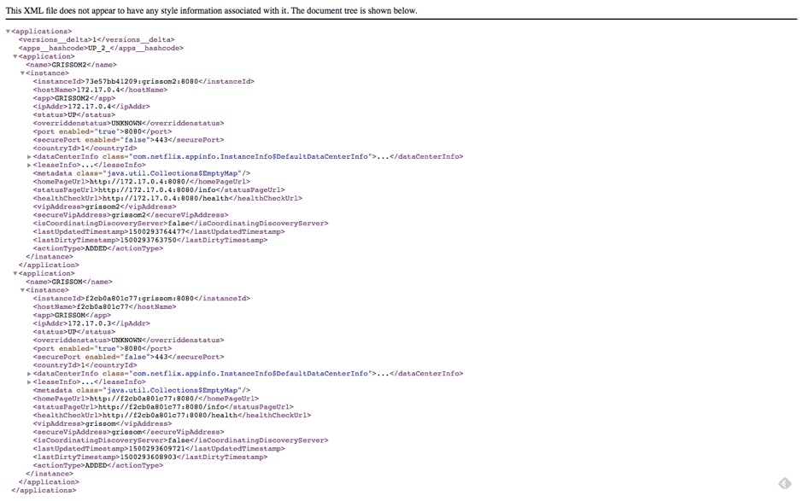Click the hostName f2cb0a801c77 line
The height and width of the screenshot is (501, 803).
click(x=104, y=306)
